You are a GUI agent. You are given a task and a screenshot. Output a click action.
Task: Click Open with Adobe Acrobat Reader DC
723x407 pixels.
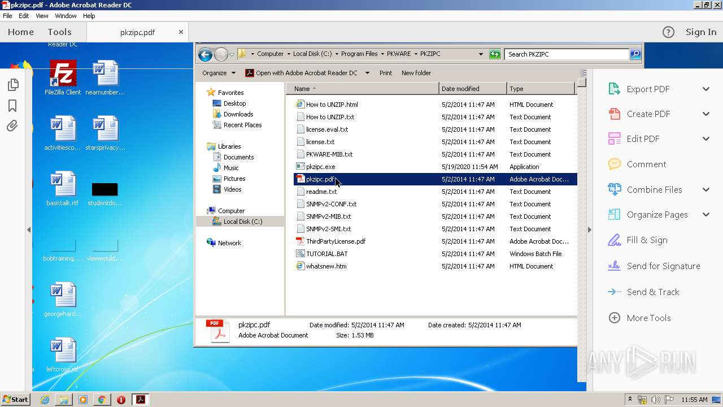302,73
